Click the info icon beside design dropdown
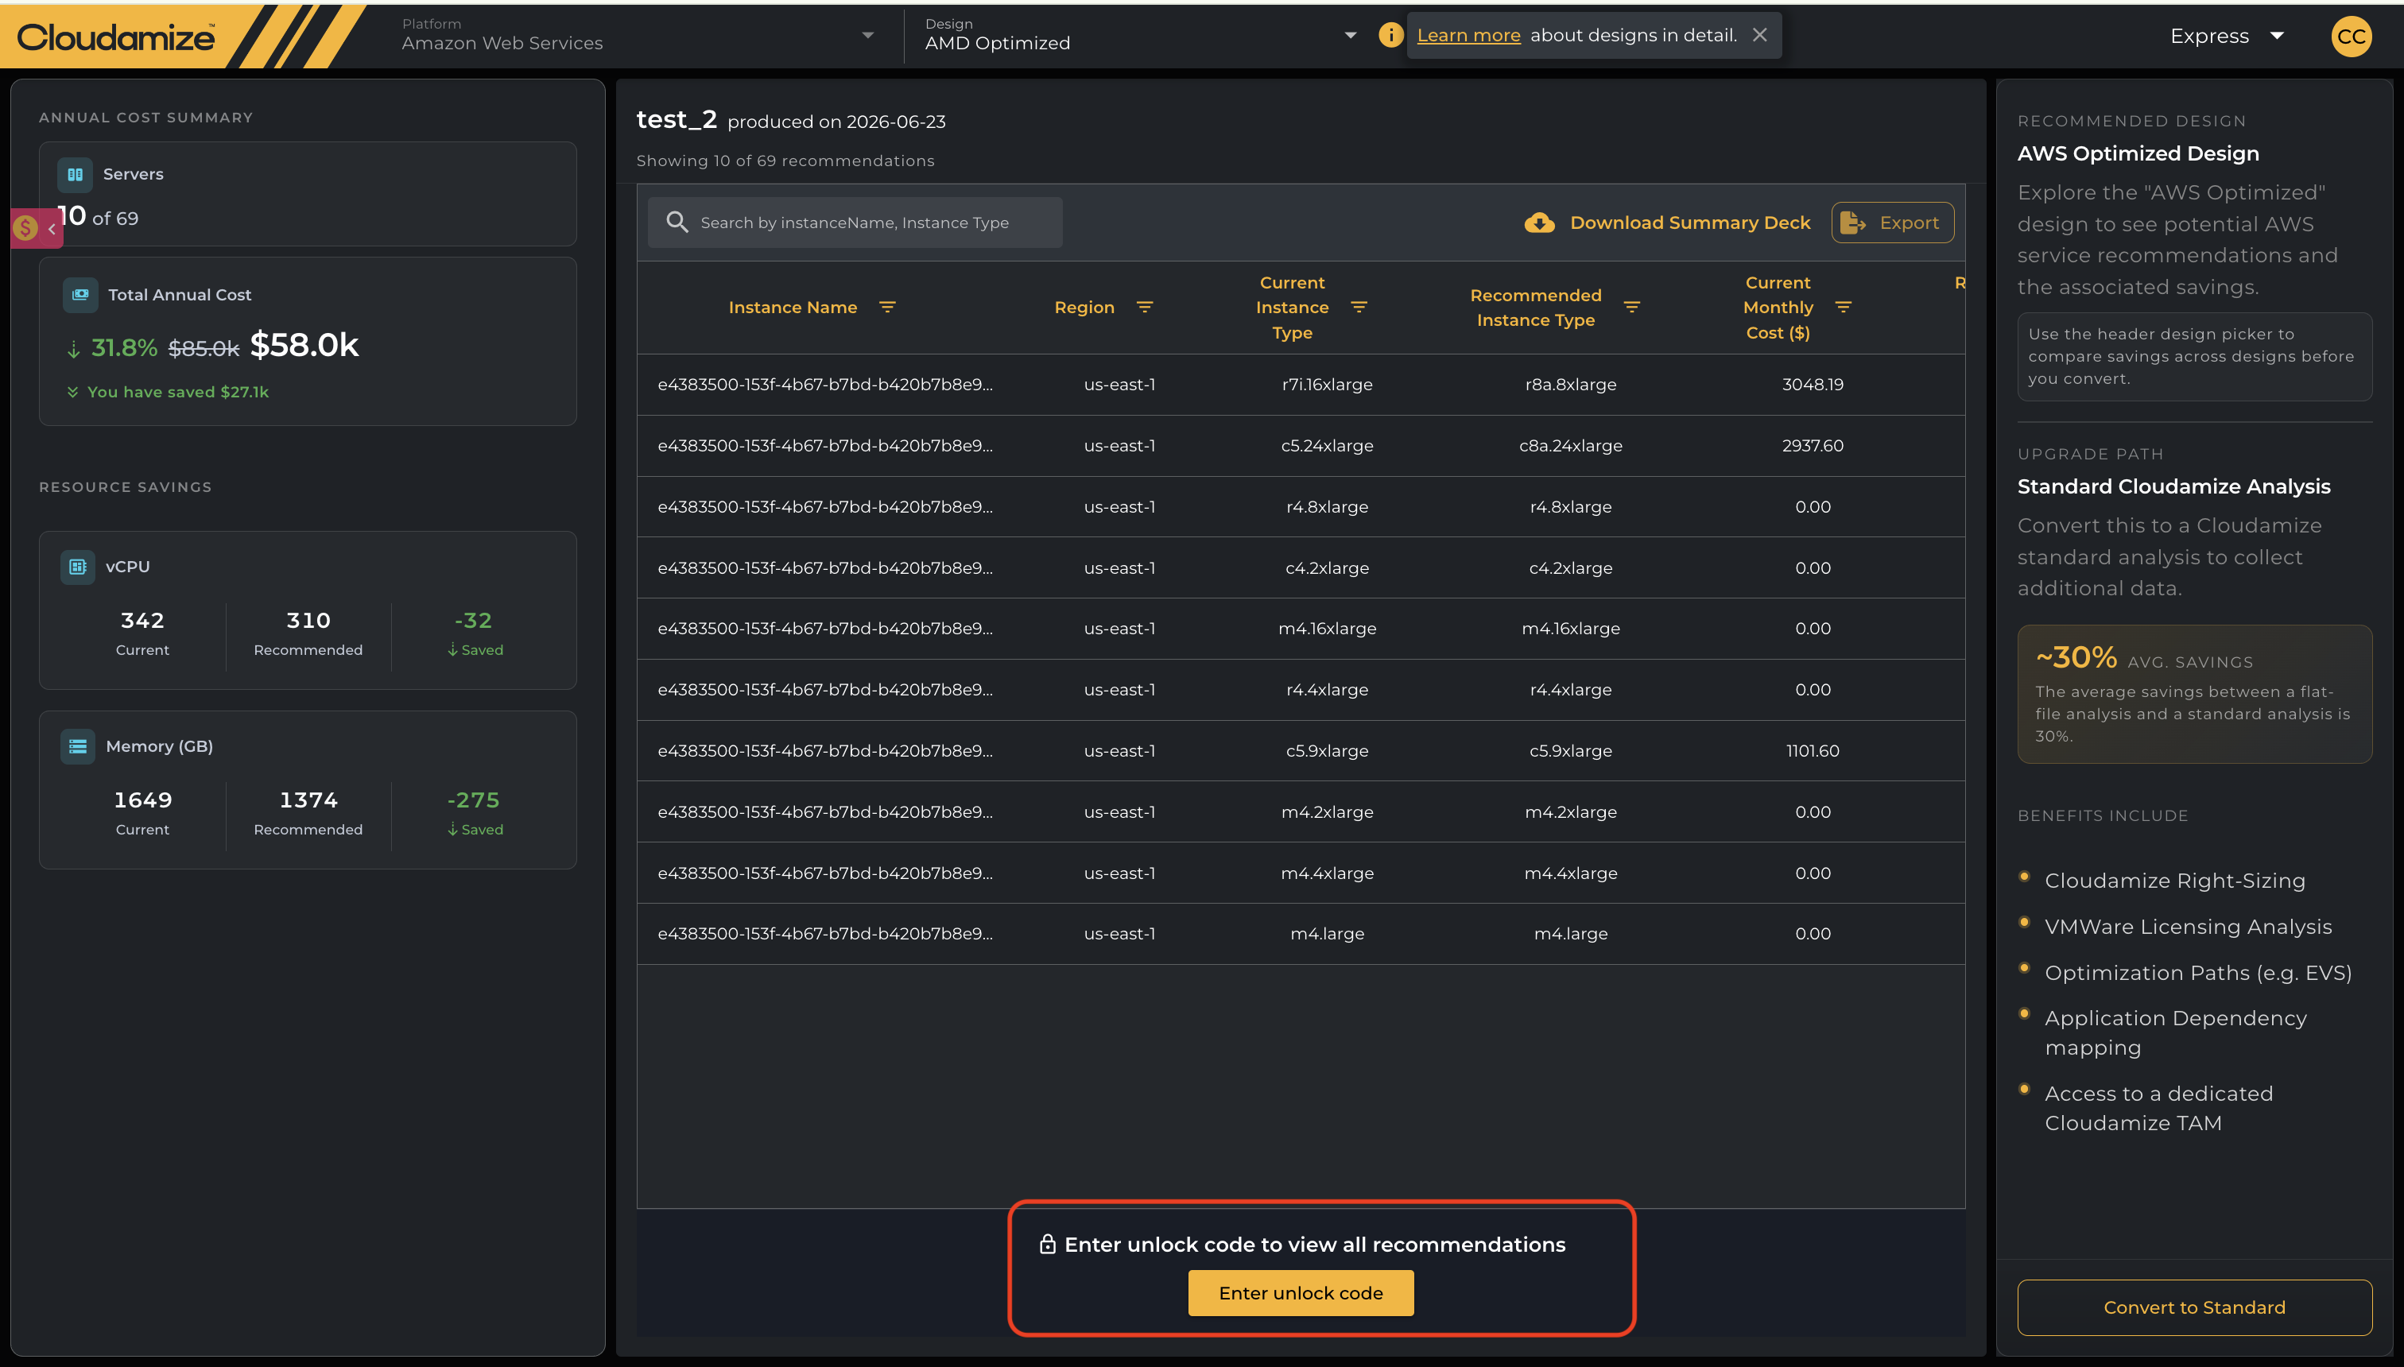Image resolution: width=2404 pixels, height=1367 pixels. (x=1390, y=35)
